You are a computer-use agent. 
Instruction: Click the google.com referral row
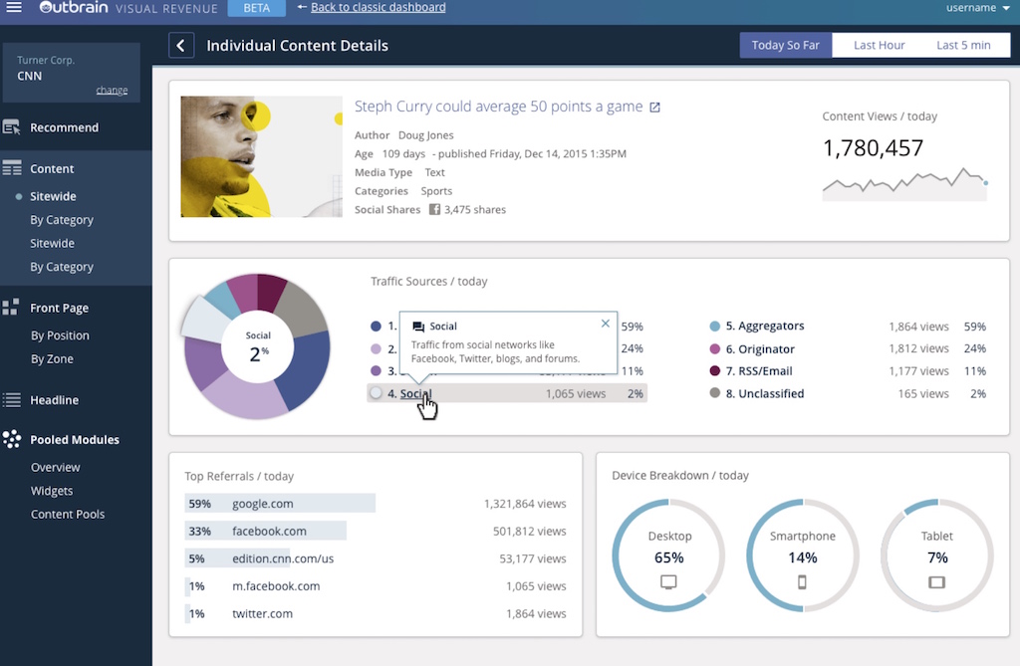376,504
